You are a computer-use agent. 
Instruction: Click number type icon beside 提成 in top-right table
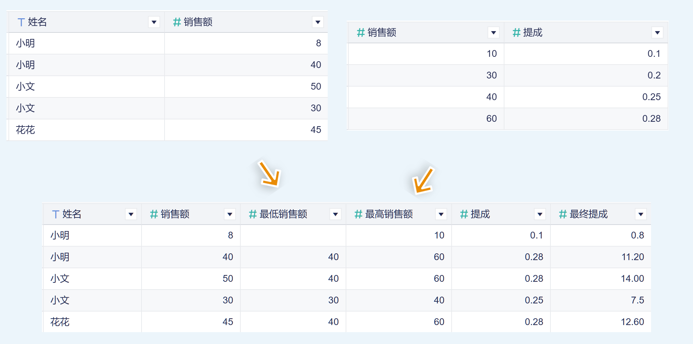(516, 33)
